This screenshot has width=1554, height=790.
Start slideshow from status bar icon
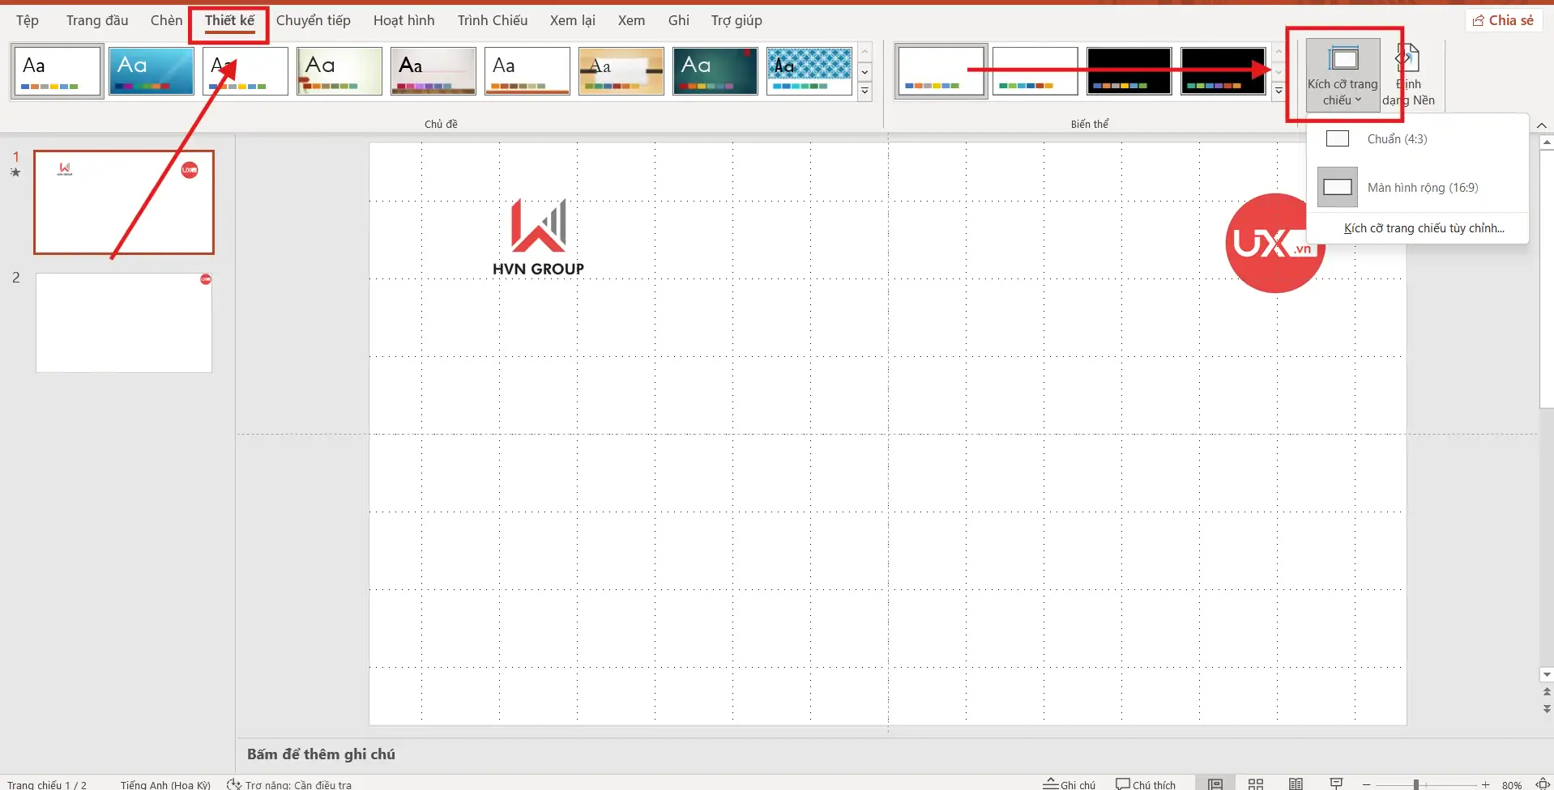click(1336, 784)
